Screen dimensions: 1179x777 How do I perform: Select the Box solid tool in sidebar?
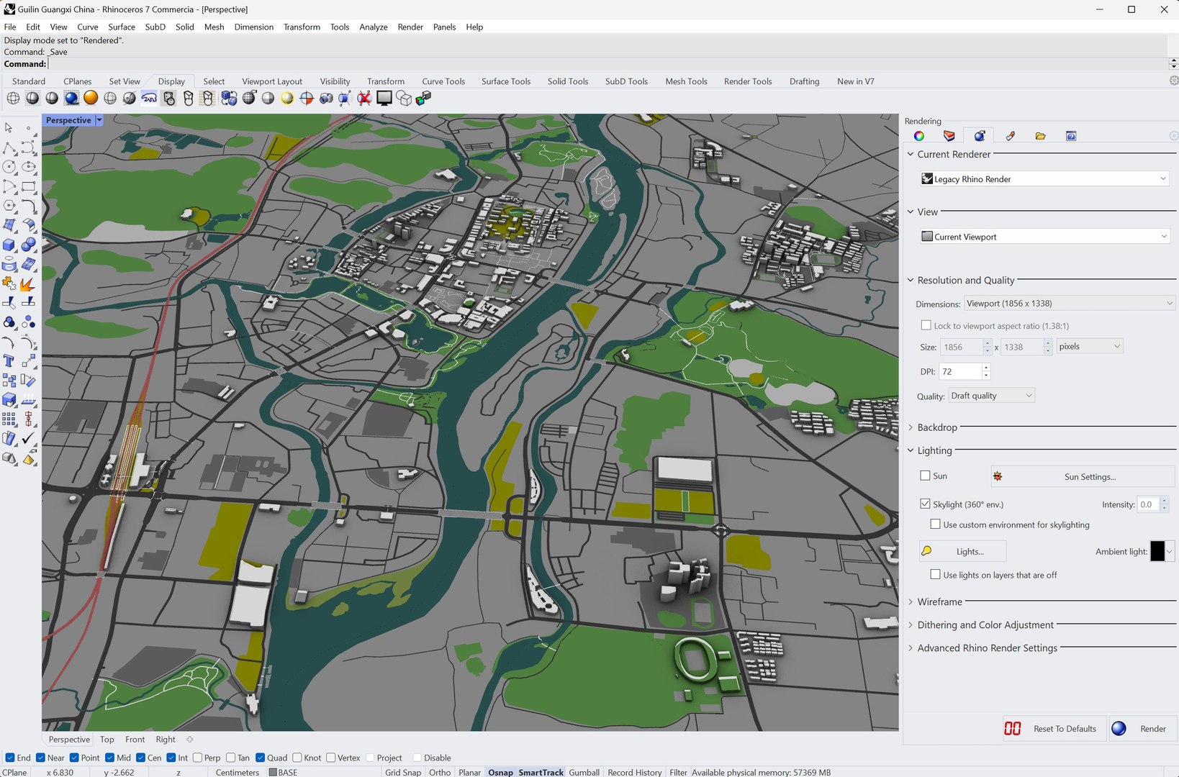click(x=9, y=245)
